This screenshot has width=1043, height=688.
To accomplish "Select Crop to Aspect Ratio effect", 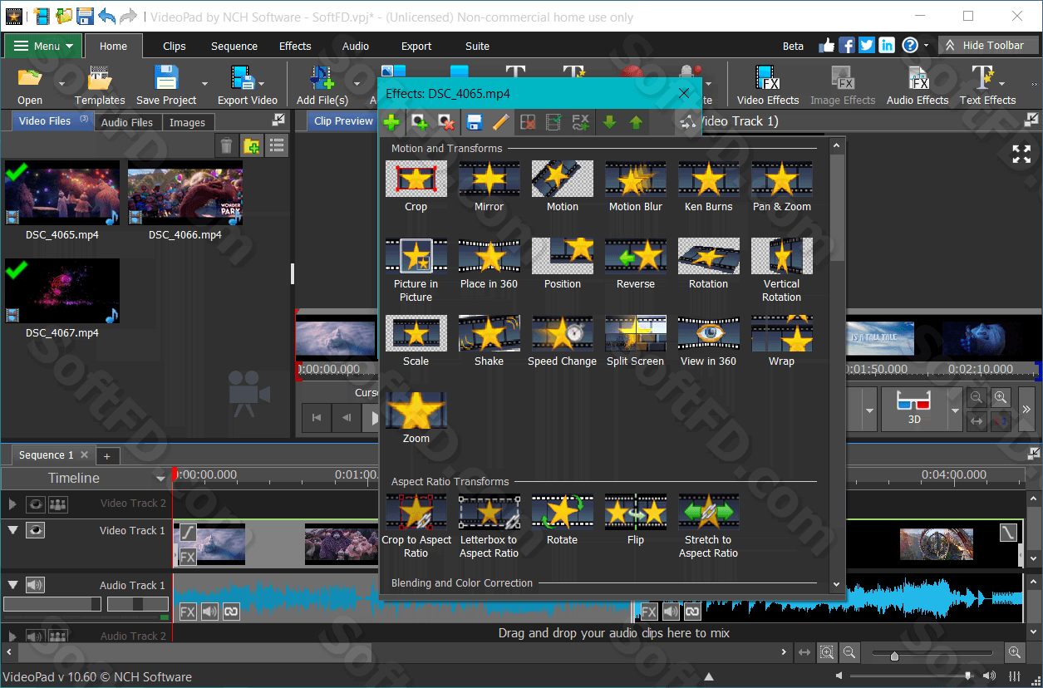I will coord(416,526).
